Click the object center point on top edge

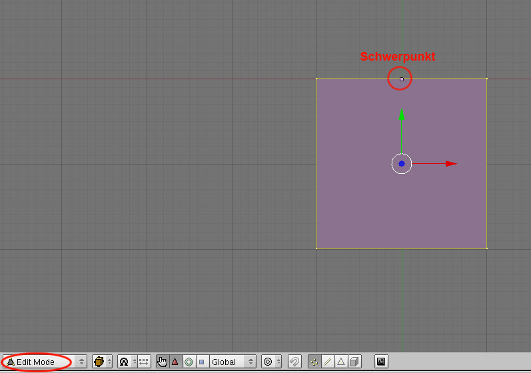coord(402,79)
